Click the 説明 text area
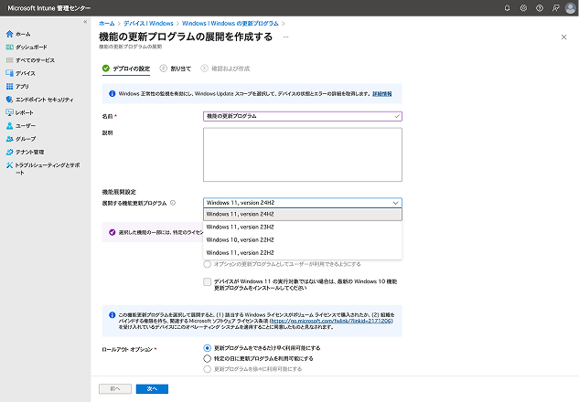Image resolution: width=579 pixels, height=402 pixels. coord(303,154)
